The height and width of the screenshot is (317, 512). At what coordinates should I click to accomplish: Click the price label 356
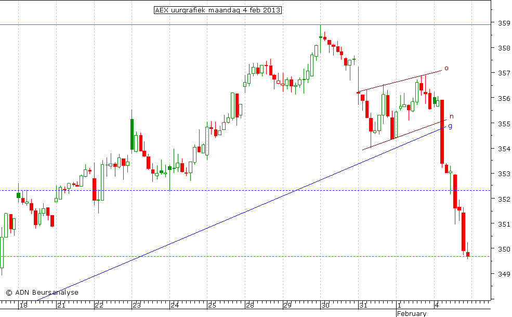coord(504,98)
